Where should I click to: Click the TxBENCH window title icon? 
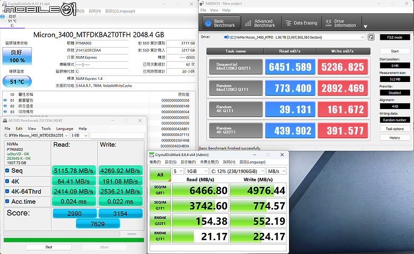tap(202, 3)
